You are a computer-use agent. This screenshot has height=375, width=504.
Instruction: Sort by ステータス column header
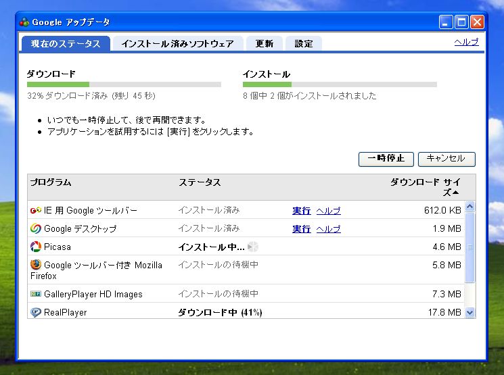tap(200, 182)
